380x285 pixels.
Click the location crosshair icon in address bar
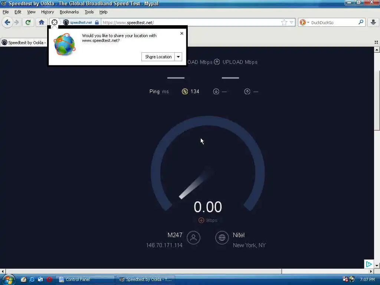pyautogui.click(x=55, y=22)
